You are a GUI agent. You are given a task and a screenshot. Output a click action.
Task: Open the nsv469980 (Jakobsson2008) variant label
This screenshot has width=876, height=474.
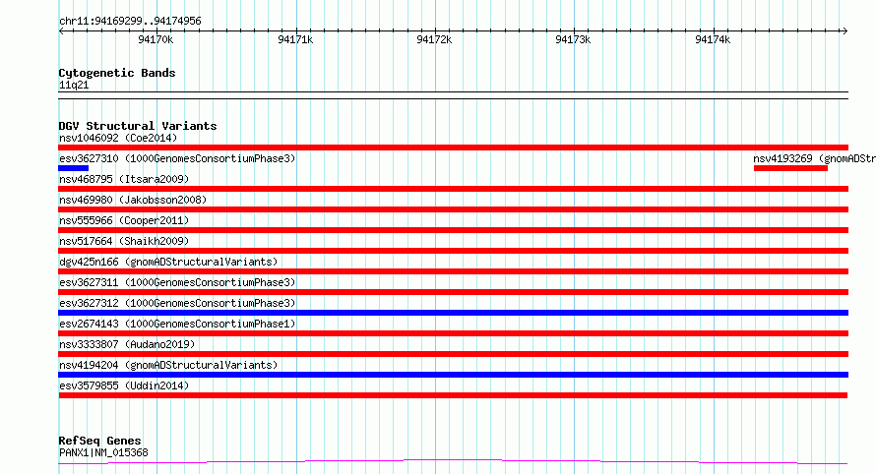[x=133, y=200]
